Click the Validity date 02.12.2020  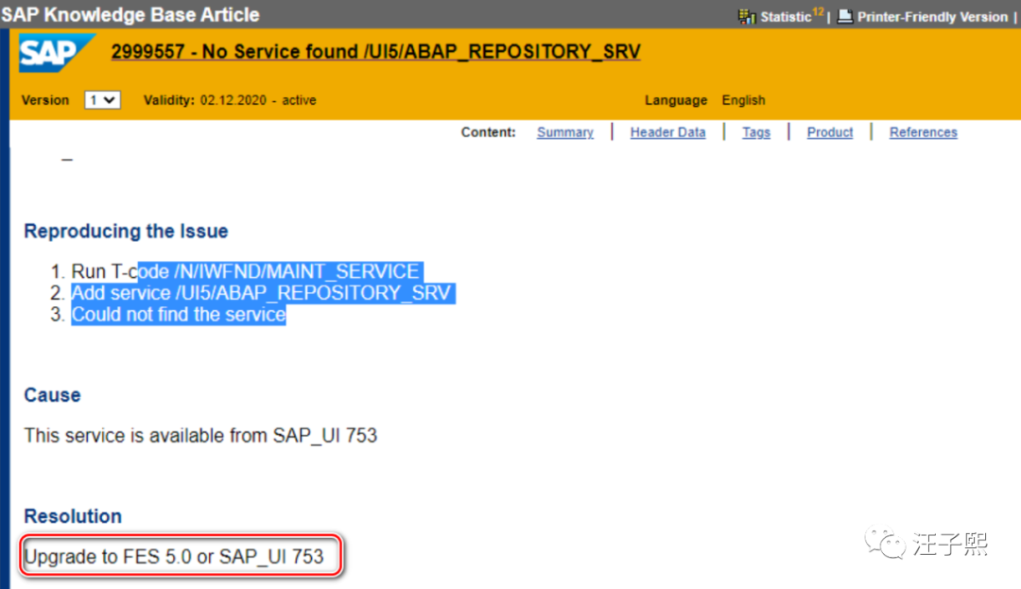[234, 100]
